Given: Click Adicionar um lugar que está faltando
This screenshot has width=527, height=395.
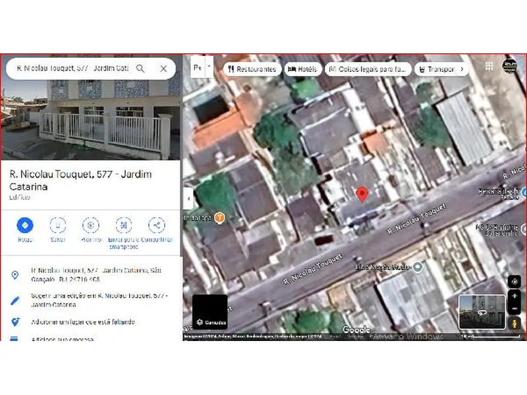Looking at the screenshot, I should [x=86, y=323].
